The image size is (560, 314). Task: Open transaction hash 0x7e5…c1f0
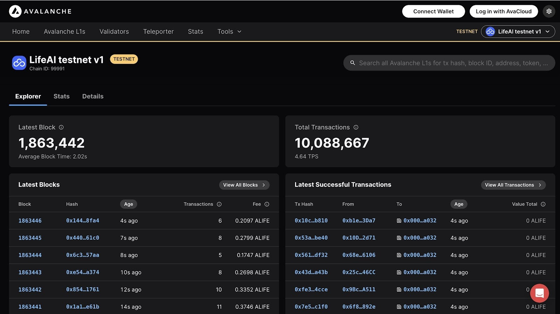(311, 307)
